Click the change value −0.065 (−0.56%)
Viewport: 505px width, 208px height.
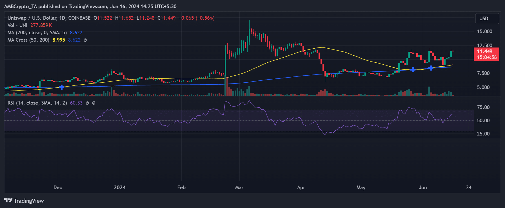197,18
